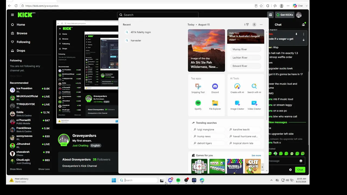Search trending detroit tigers

click(208, 143)
